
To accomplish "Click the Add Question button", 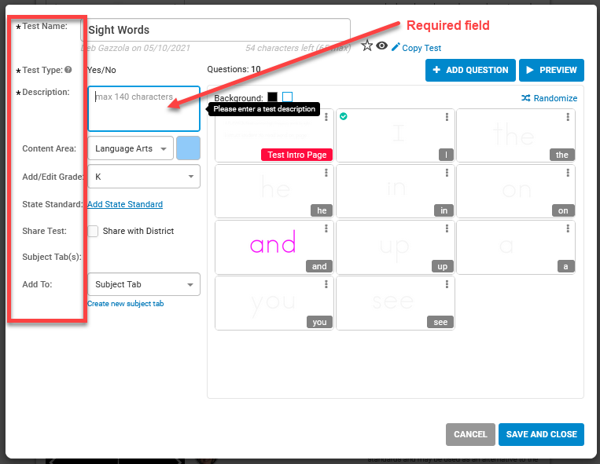I will point(470,70).
